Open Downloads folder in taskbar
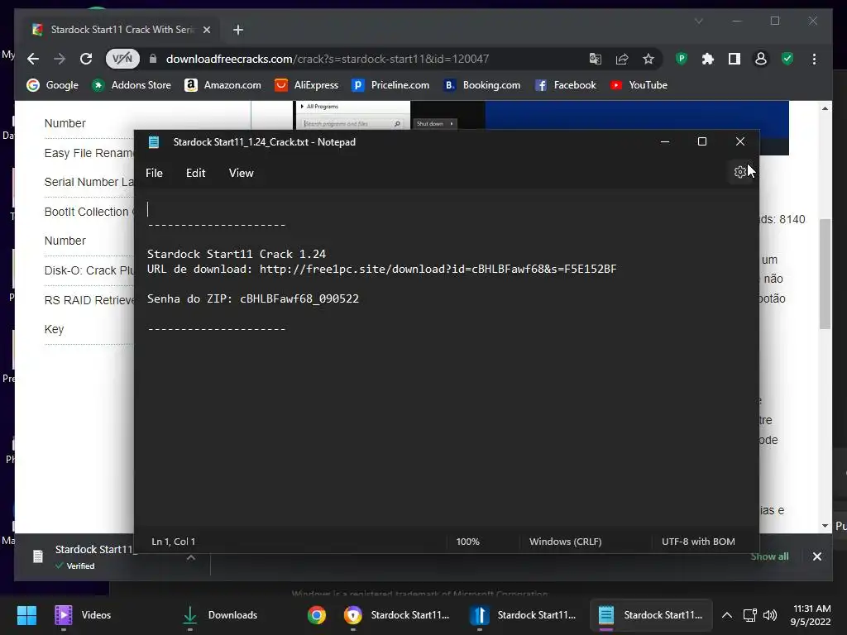Screen dimensions: 847x635 click(x=219, y=615)
